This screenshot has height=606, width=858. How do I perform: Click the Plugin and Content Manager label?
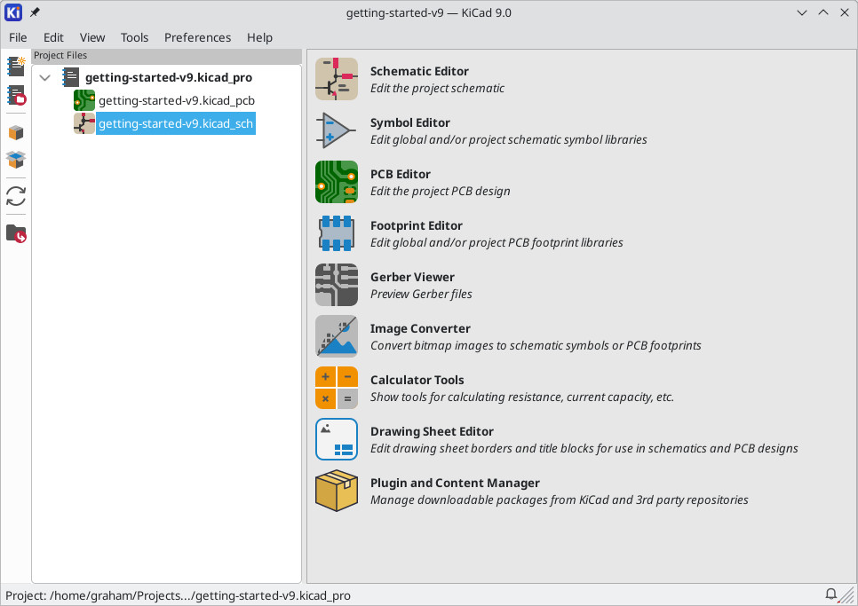pyautogui.click(x=455, y=483)
